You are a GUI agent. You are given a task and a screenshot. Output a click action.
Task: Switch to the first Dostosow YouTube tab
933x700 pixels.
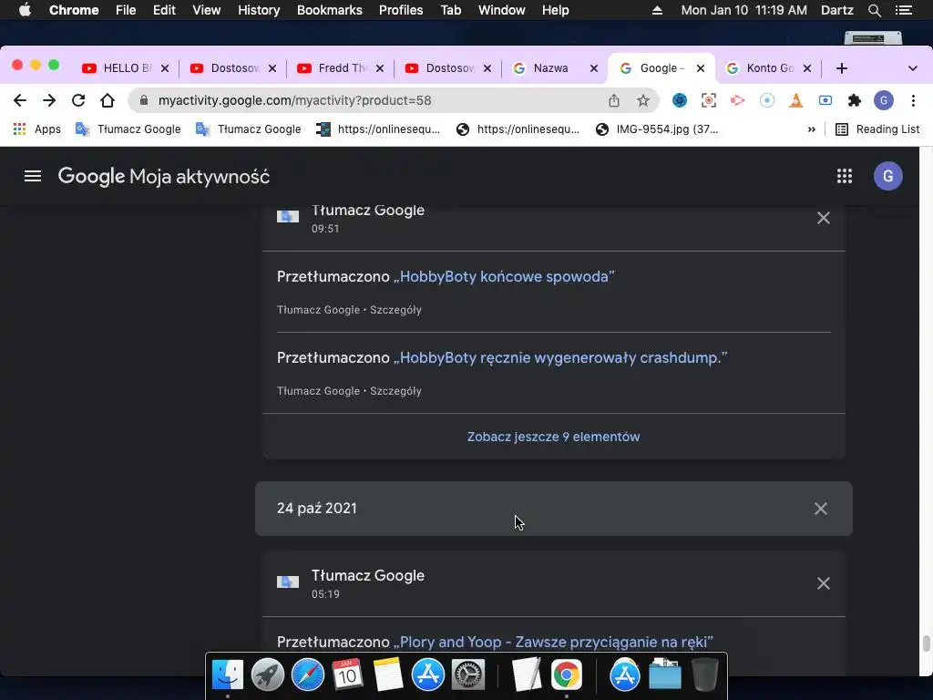tap(232, 68)
